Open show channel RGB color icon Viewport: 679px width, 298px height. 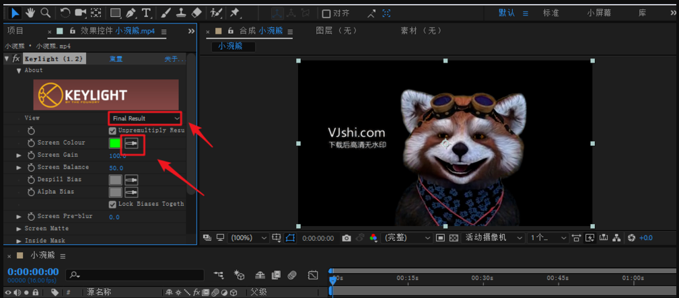(x=373, y=237)
